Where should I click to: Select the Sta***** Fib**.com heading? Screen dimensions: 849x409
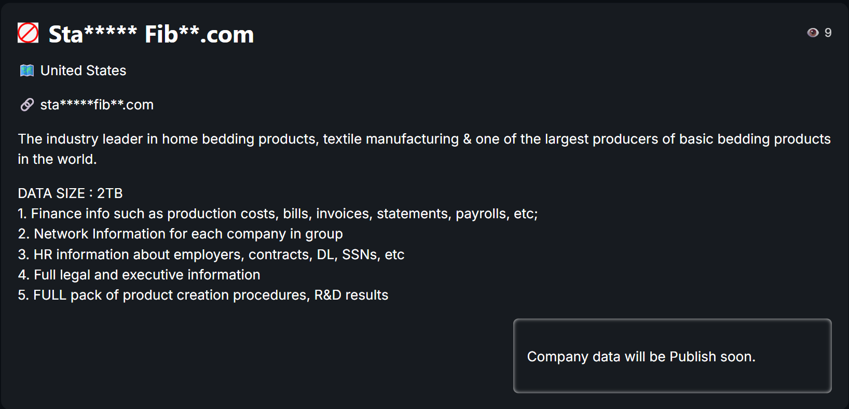(x=151, y=34)
